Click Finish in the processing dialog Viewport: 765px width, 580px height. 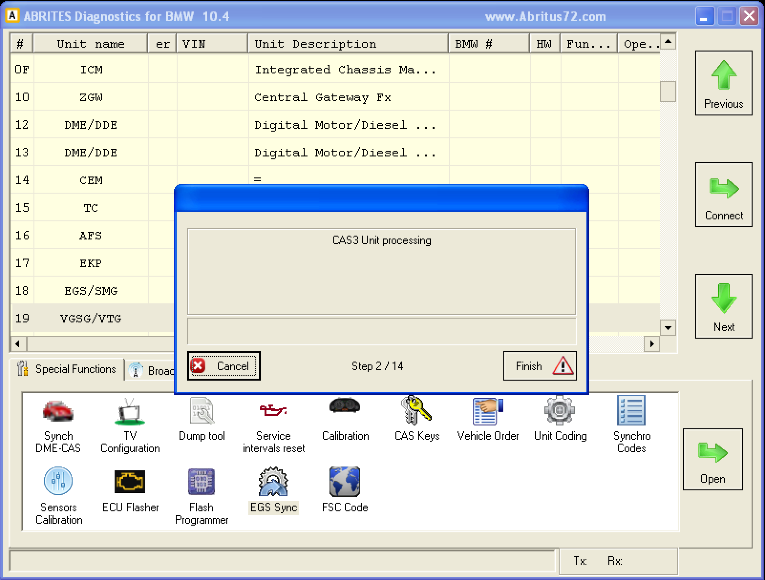tap(540, 366)
